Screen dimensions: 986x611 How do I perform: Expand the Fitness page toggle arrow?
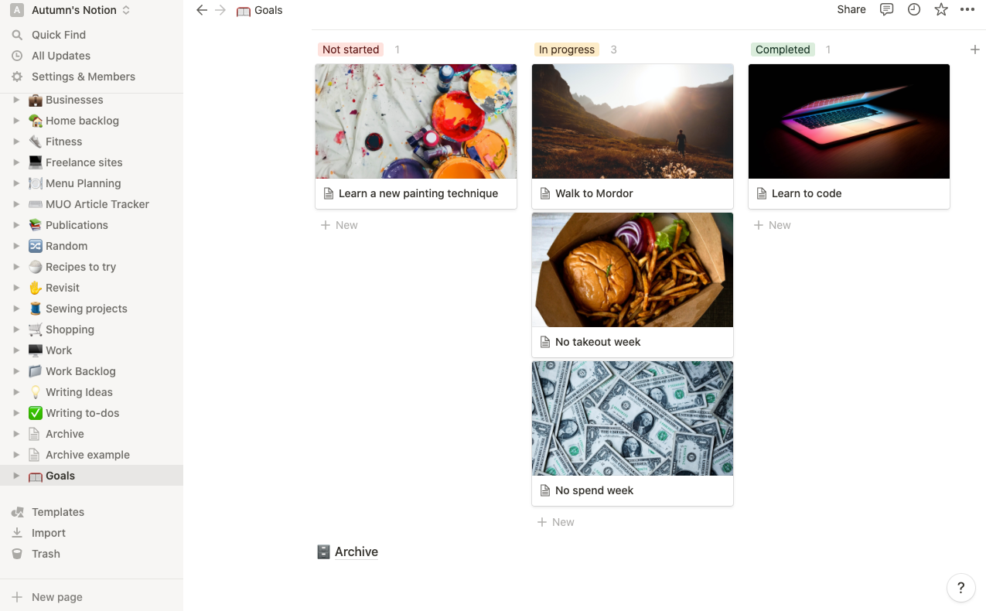click(x=16, y=142)
